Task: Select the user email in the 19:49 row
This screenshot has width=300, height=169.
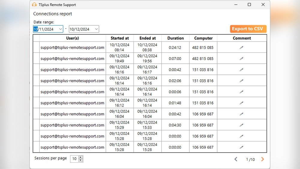Action: tap(72, 59)
